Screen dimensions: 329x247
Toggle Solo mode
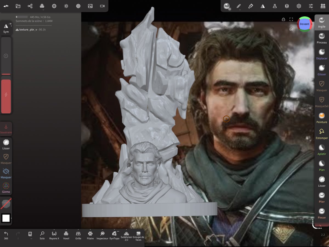click(42, 235)
